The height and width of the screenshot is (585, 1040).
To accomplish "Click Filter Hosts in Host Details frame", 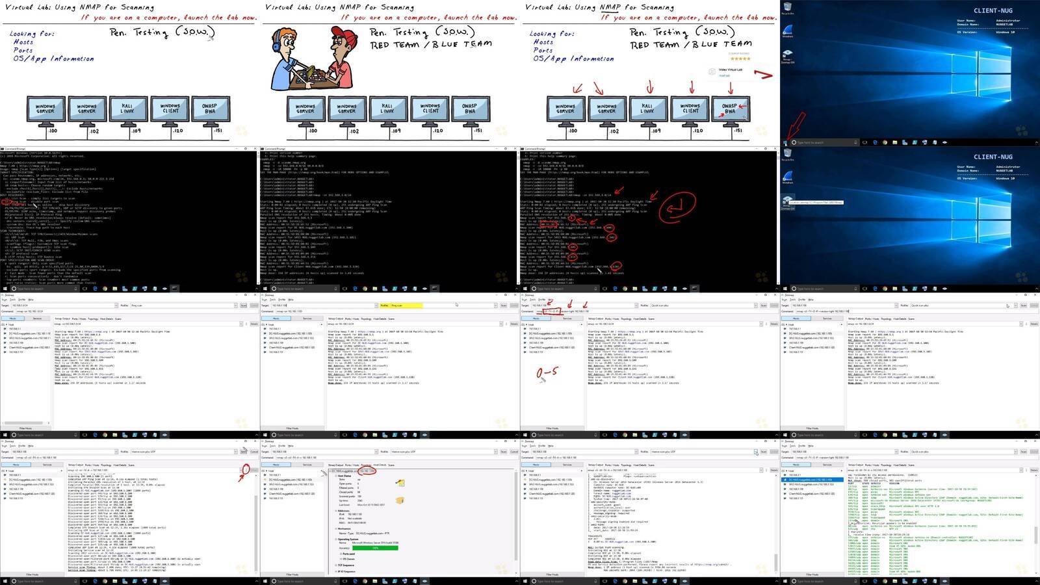I will pos(292,575).
